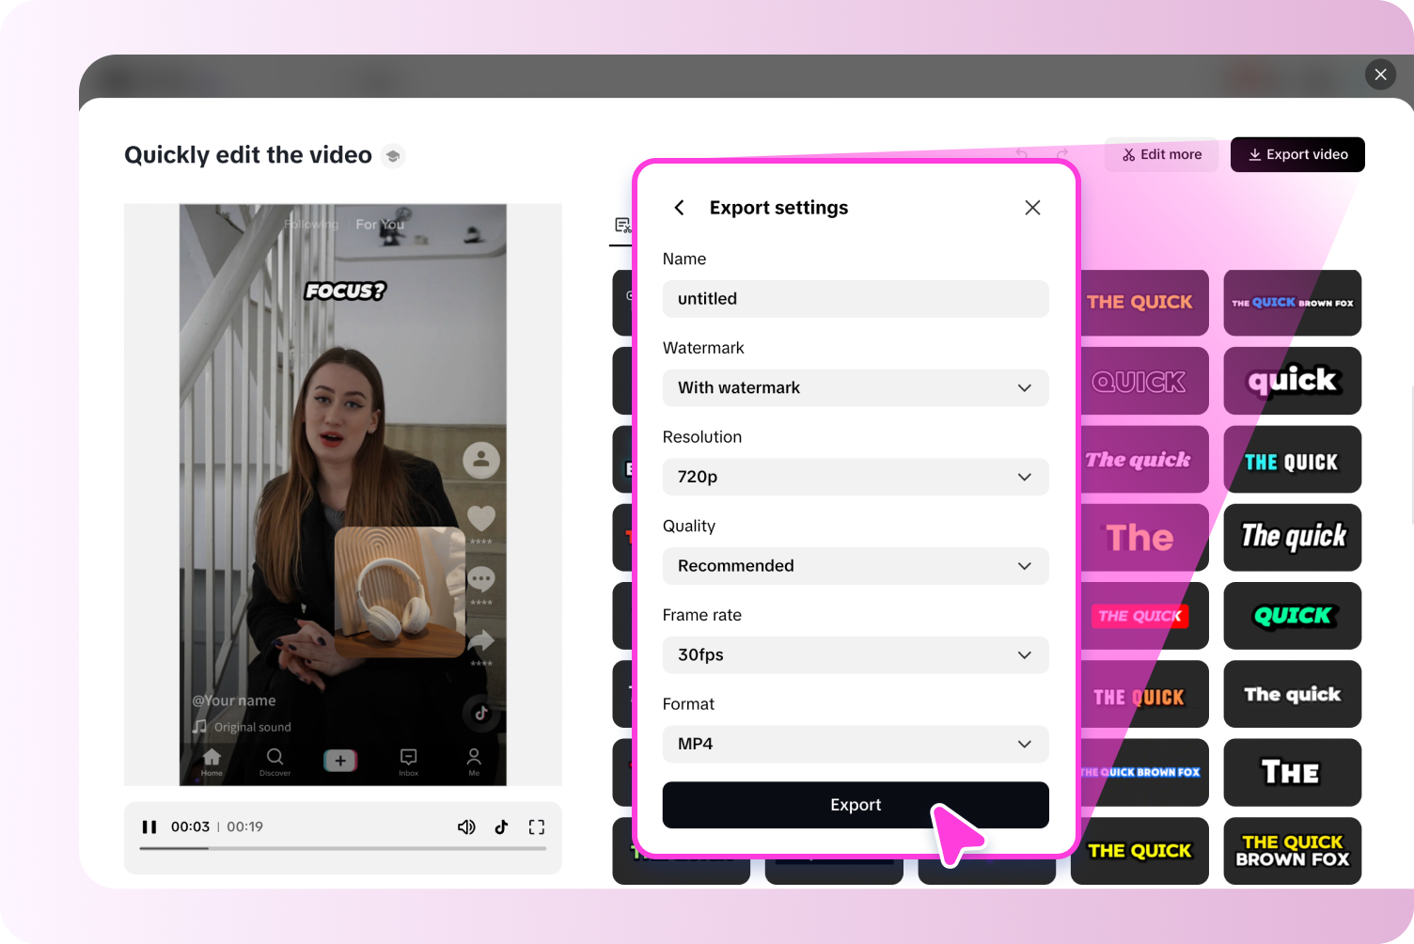Click the video progress bar
This screenshot has height=944, width=1414.
[x=343, y=848]
